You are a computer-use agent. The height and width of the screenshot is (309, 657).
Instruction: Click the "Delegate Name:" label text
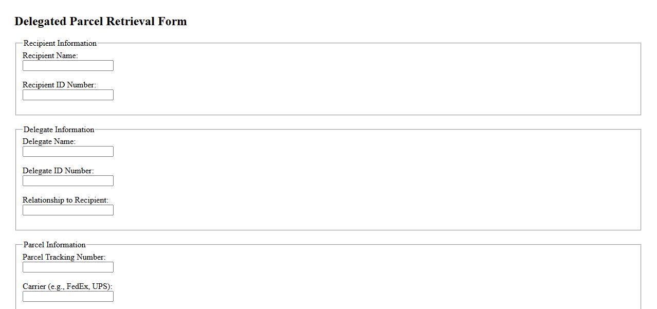[x=49, y=141]
